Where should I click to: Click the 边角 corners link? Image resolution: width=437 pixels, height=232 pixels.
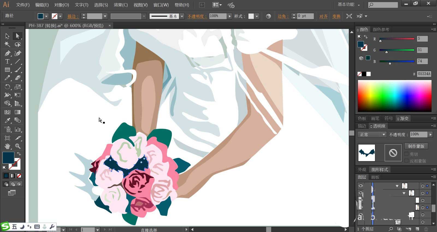(283, 16)
